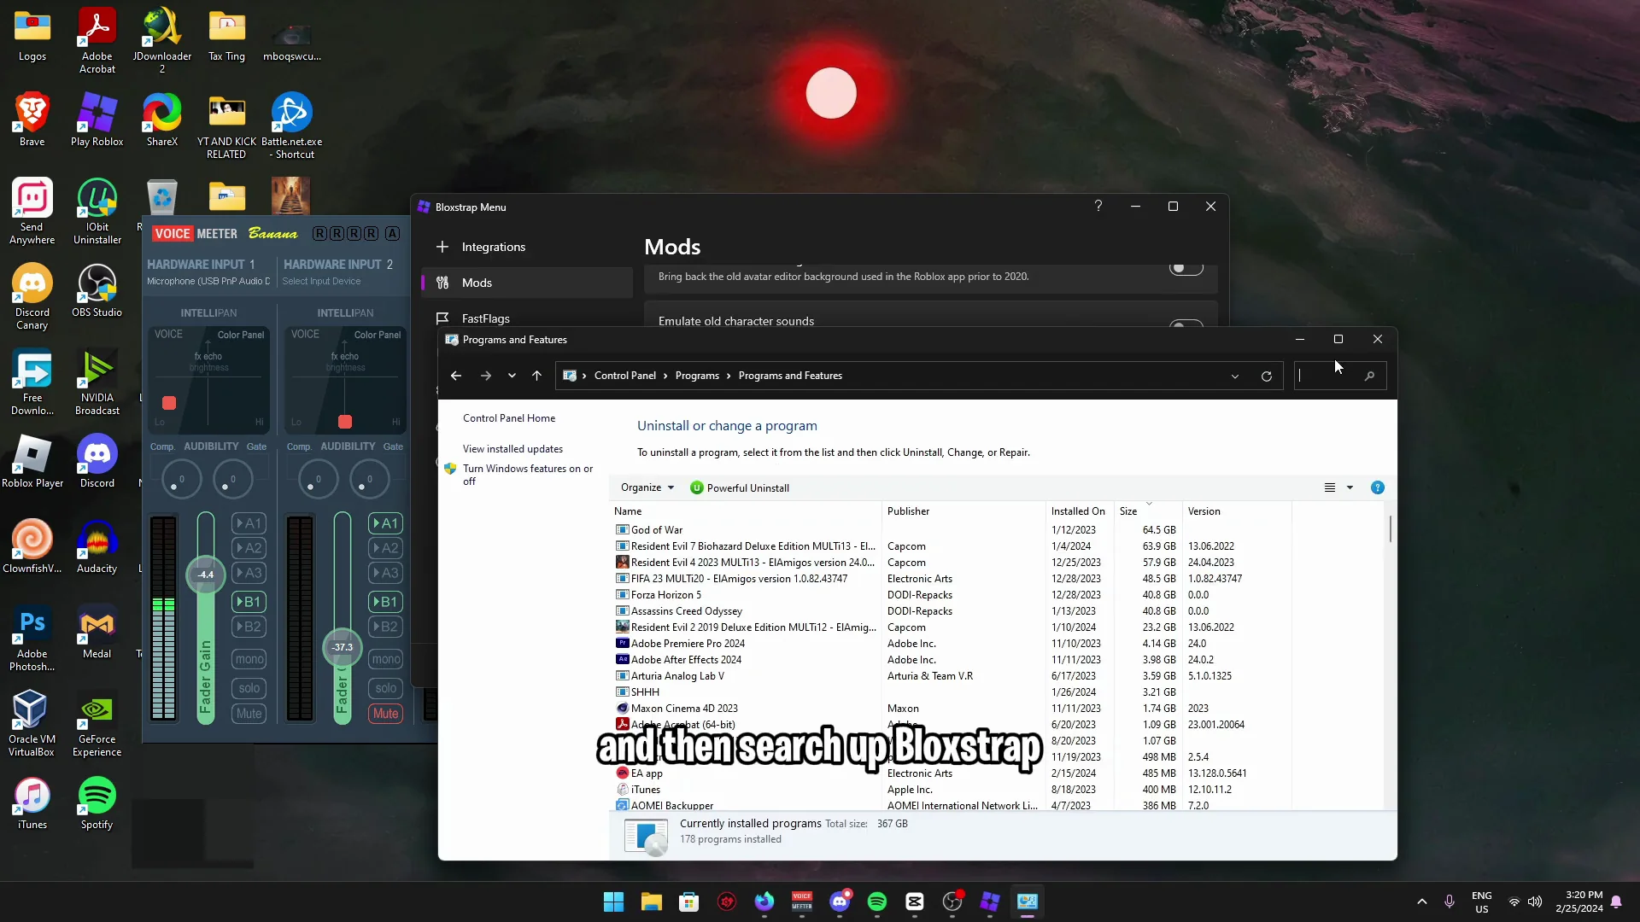Open Spotify from the desktop
The image size is (1640, 922).
click(97, 794)
